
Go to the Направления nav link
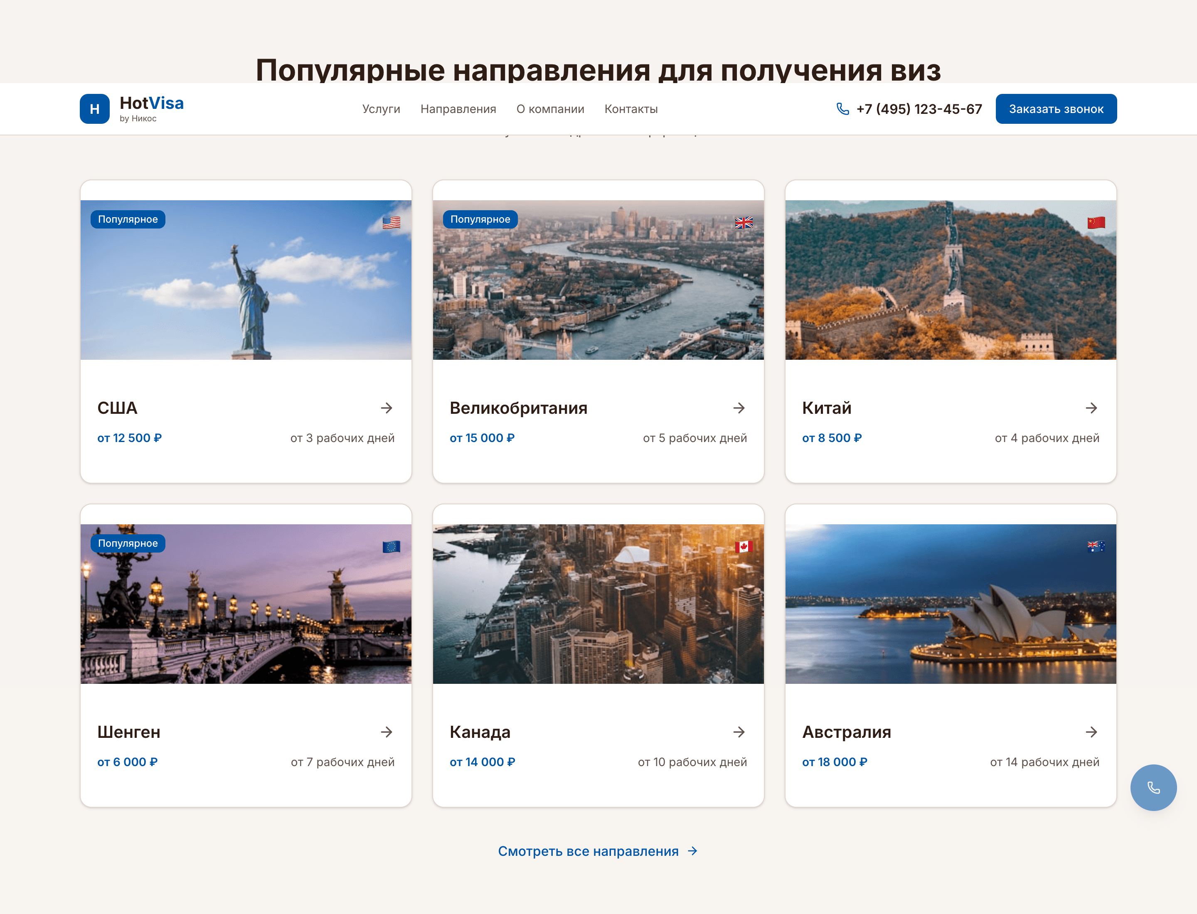coord(458,109)
